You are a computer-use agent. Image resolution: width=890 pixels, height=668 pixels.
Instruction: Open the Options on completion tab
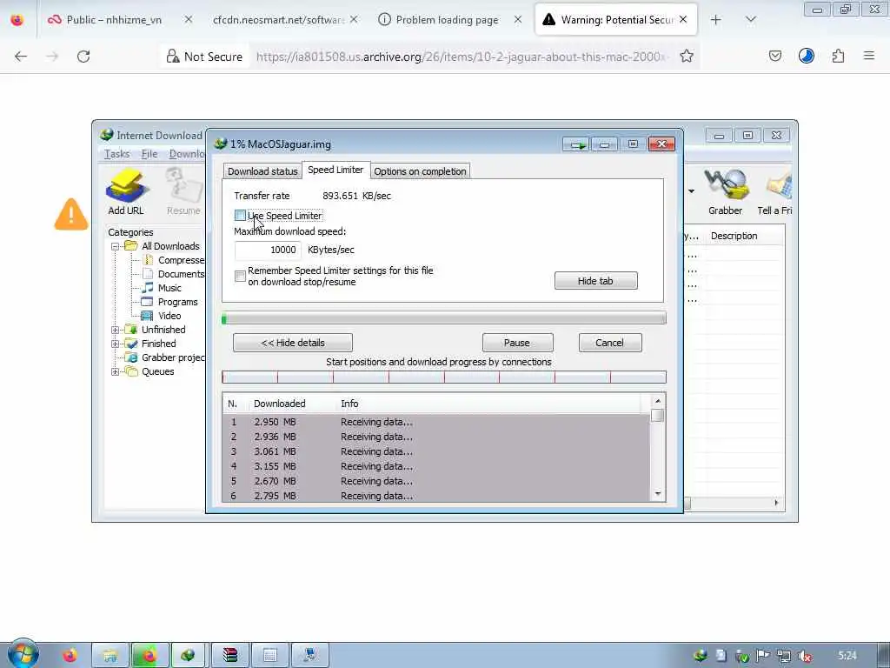420,171
